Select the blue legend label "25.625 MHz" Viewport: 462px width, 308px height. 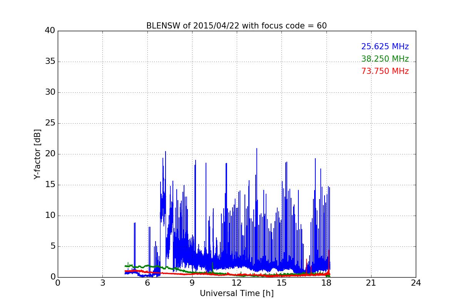385,47
